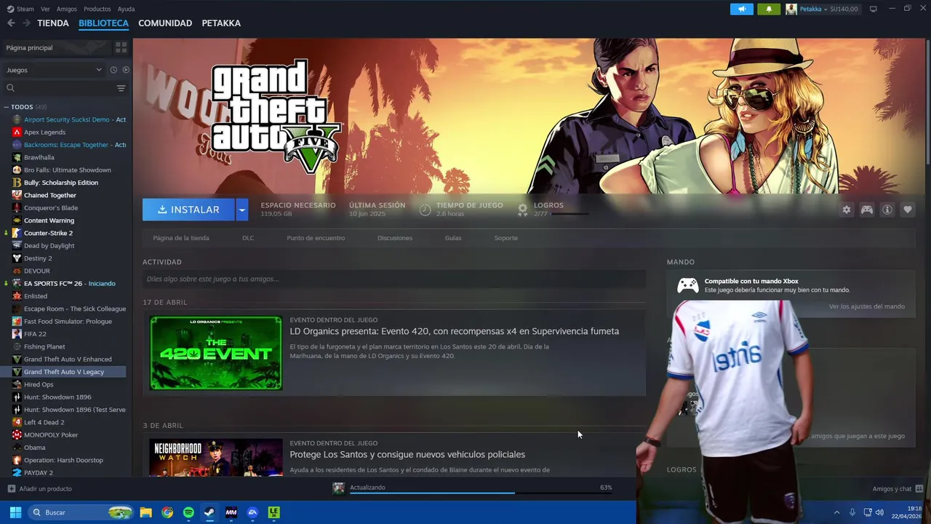Click the Windows taskbar Buscar search box
This screenshot has height=524, width=931.
click(x=81, y=512)
